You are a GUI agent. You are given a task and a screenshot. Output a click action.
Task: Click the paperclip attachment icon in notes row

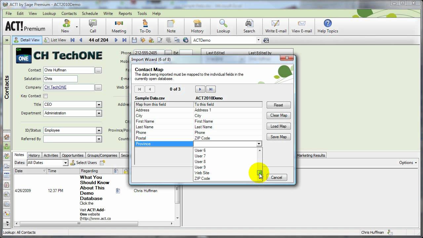pyautogui.click(x=118, y=191)
